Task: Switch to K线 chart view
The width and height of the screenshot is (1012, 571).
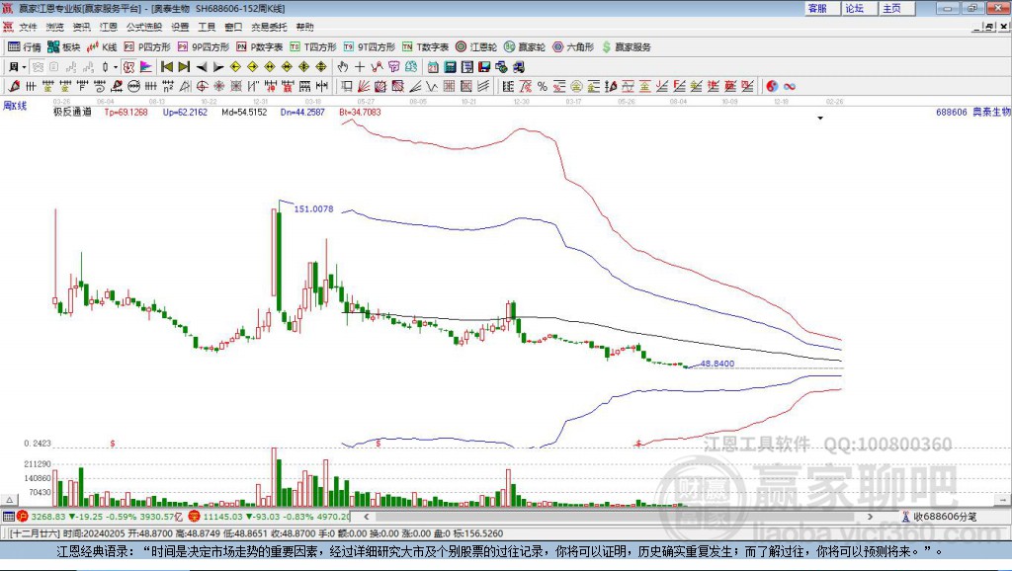Action: (102, 47)
